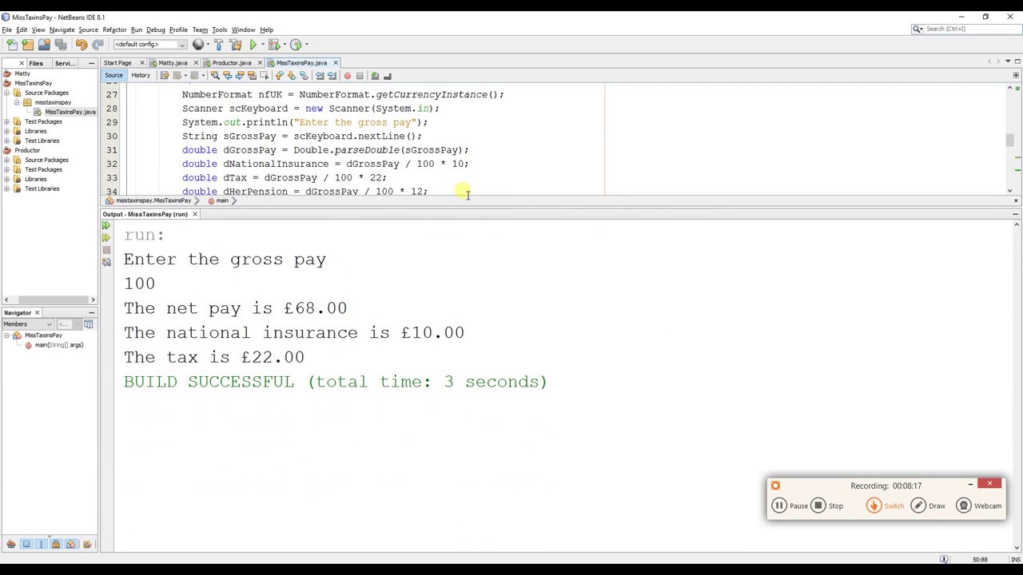Expand Source Packages under Productor
This screenshot has height=575, width=1023.
[x=7, y=160]
